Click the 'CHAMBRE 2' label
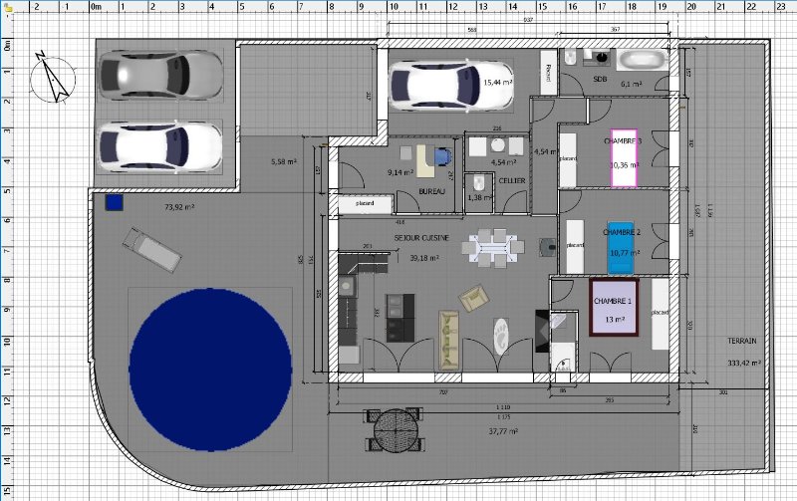Viewport: 797px width, 501px height. coord(621,233)
